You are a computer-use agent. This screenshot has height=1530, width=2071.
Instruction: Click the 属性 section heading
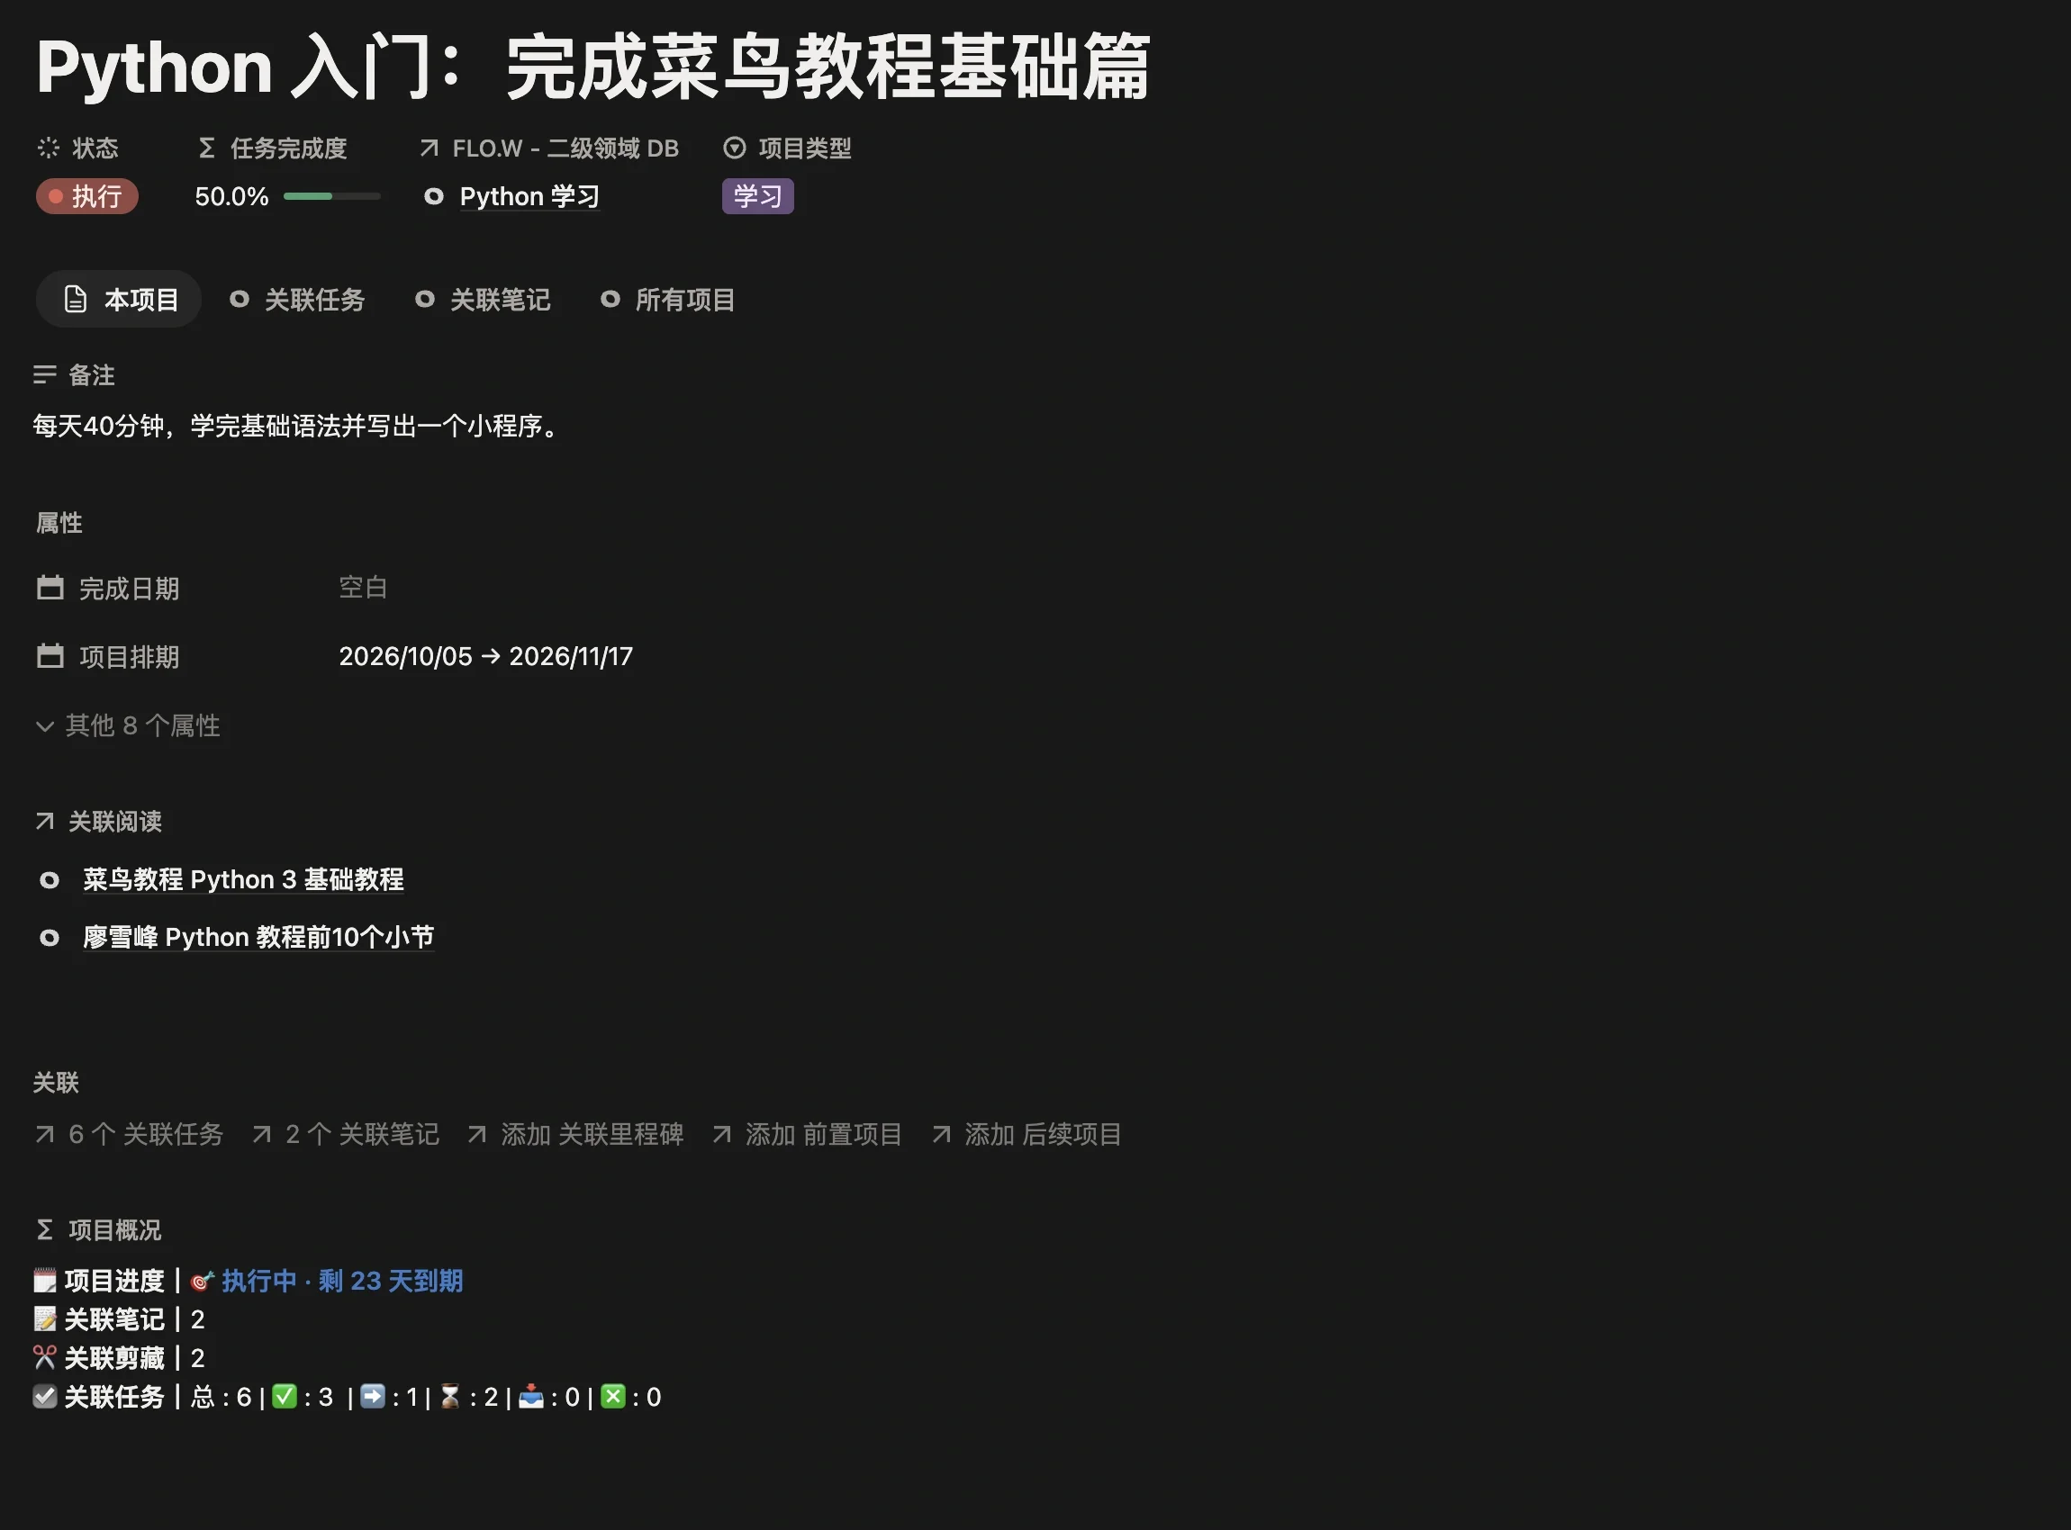point(59,523)
